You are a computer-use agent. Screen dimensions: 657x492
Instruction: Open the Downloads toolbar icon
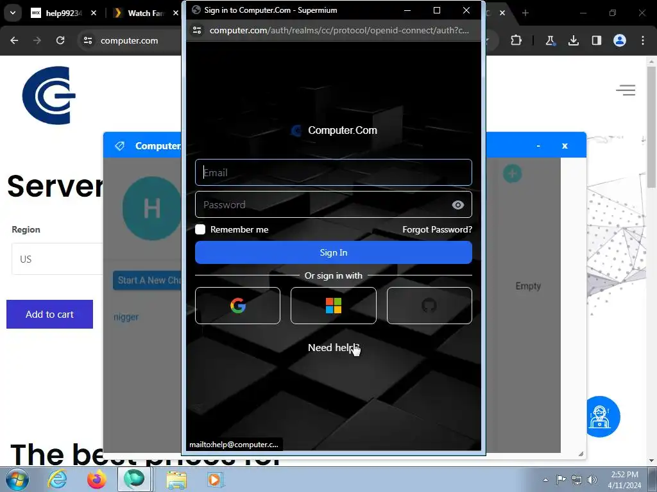[573, 40]
